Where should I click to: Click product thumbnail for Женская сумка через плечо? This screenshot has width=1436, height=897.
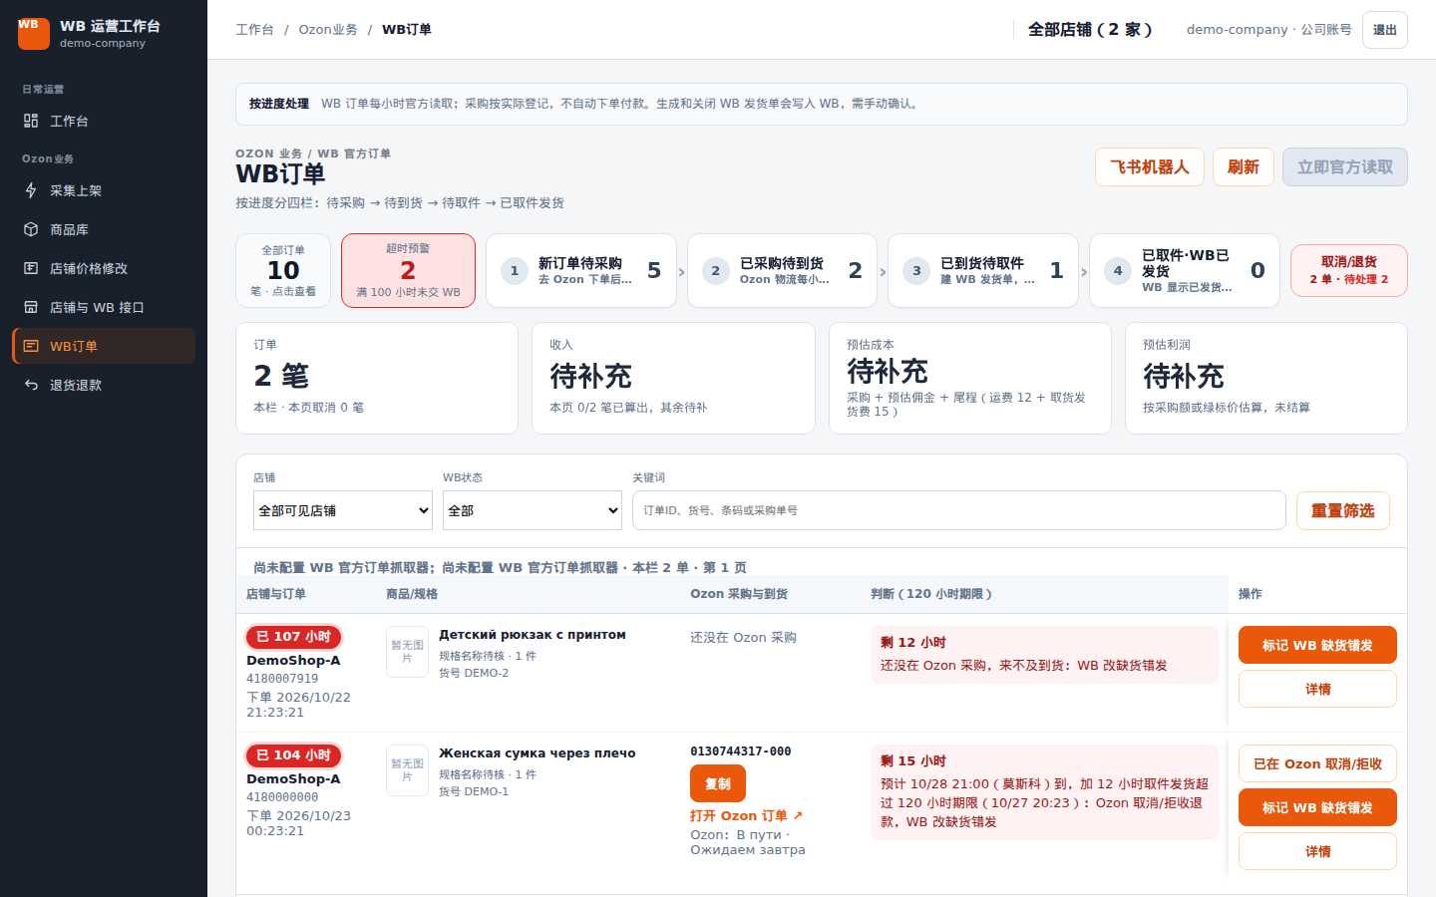click(407, 770)
